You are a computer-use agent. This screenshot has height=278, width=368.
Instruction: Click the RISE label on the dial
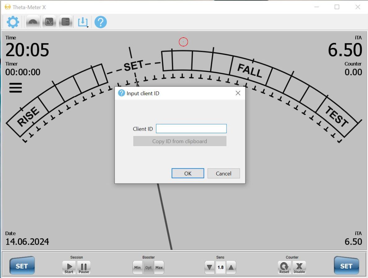[28, 116]
